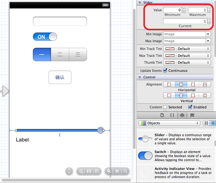
Task: Select top vertical alignment
Action: click(169, 95)
